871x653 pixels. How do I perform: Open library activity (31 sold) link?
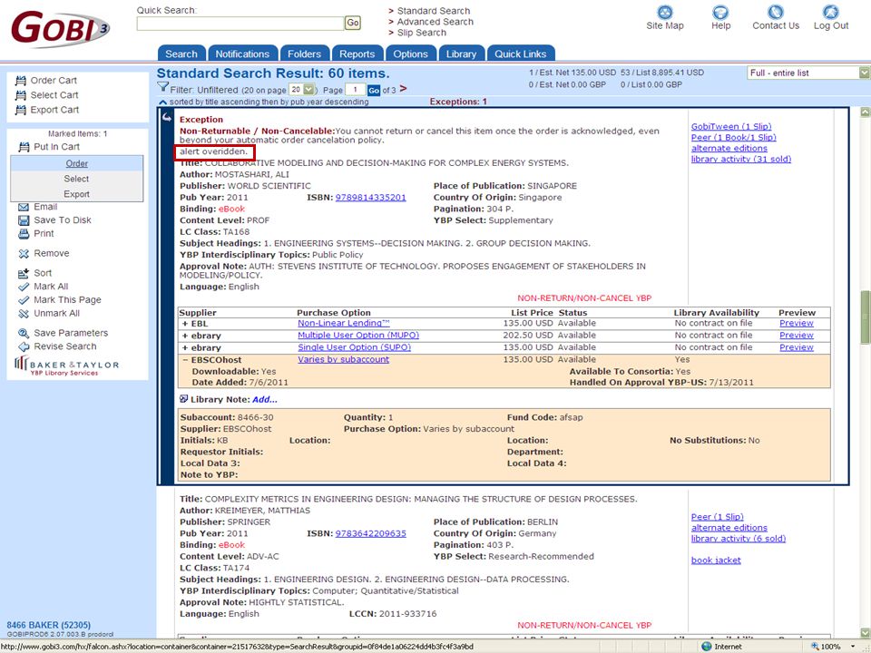coord(741,160)
